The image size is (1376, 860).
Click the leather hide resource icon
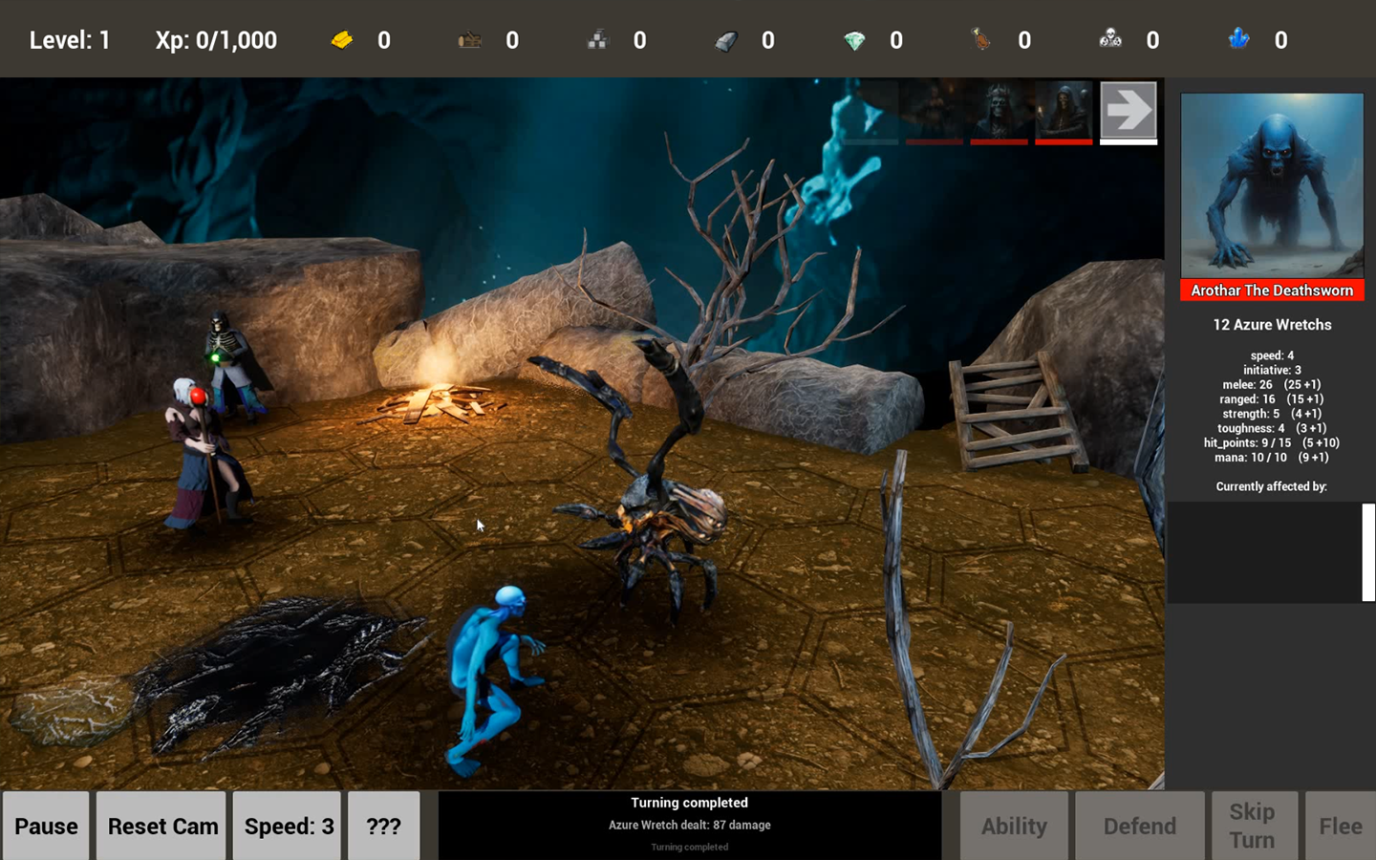[982, 40]
